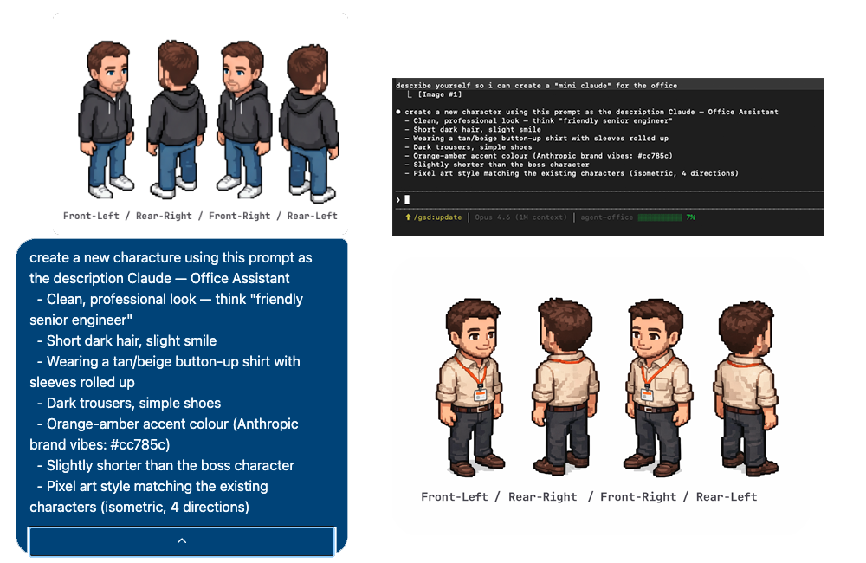The height and width of the screenshot is (563, 866).
Task: Click blue box text 'characters (isometric, 4 directions)'
Action: tap(139, 508)
